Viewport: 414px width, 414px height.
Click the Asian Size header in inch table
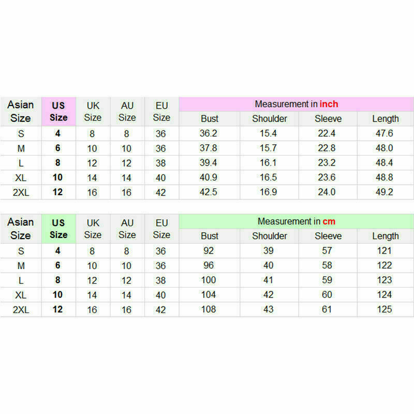pos(21,111)
